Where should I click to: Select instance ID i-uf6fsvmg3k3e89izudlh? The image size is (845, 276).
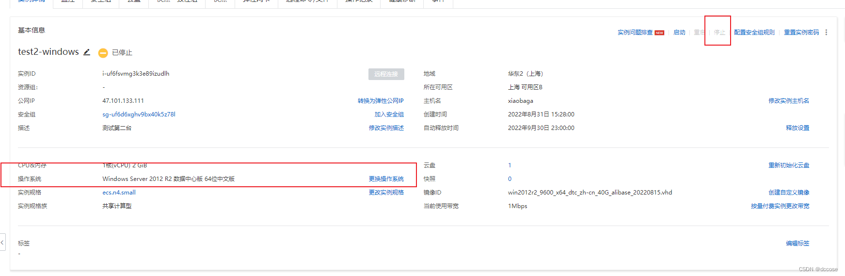coord(136,74)
